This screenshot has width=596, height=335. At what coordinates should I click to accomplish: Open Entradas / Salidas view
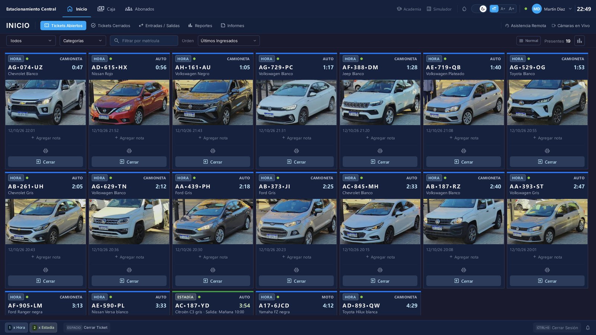(x=159, y=26)
